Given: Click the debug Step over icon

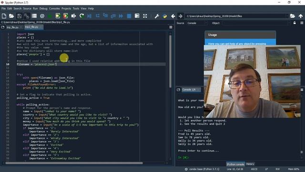Looking at the screenshot, I should pyautogui.click(x=97, y=16).
